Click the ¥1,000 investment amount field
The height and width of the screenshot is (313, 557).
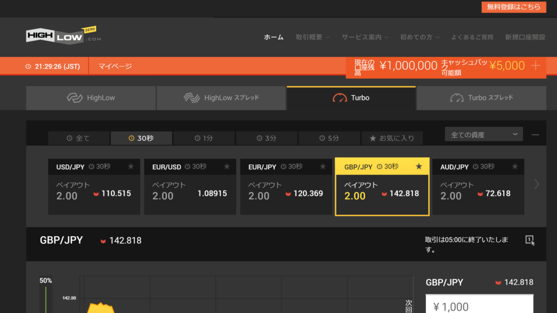(x=480, y=304)
